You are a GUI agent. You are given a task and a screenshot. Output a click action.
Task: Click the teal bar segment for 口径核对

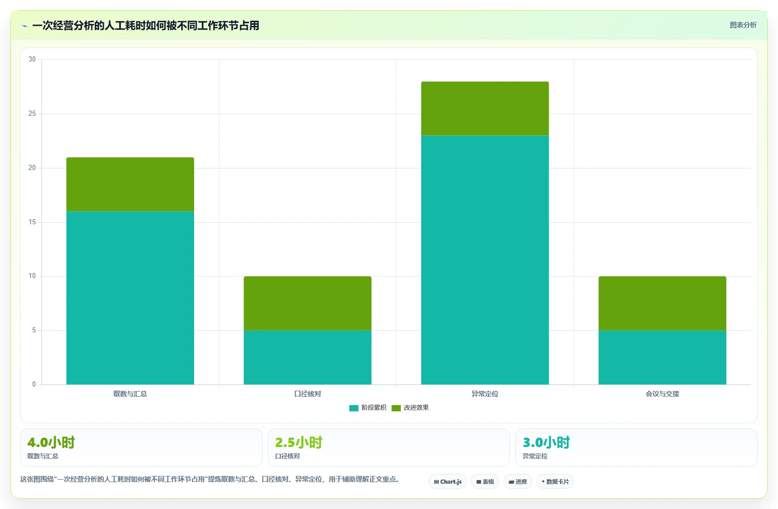click(308, 357)
